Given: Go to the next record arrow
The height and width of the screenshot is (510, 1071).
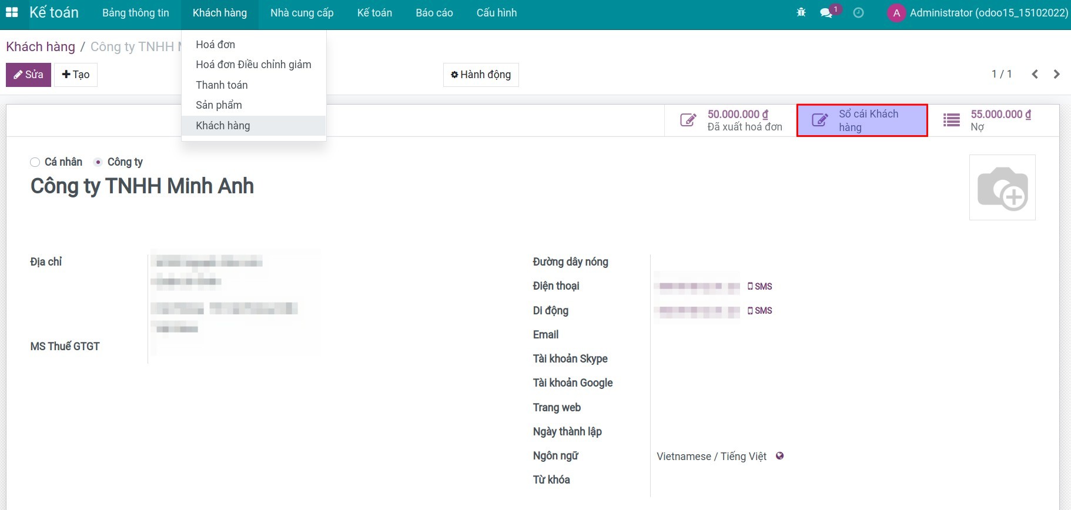Looking at the screenshot, I should tap(1056, 74).
